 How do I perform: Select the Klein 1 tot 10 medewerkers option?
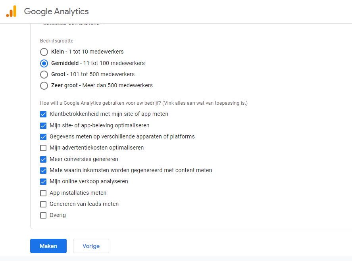click(44, 52)
